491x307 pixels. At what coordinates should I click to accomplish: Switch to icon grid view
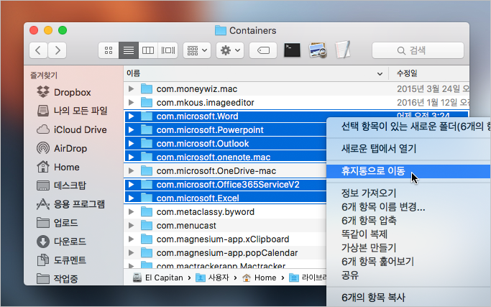pos(109,50)
